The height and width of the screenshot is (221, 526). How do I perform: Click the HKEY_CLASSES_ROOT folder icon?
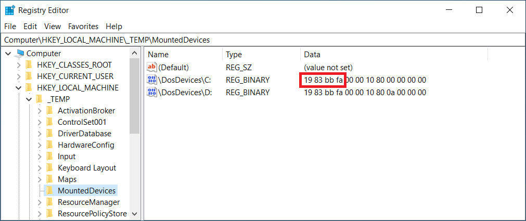click(x=29, y=64)
